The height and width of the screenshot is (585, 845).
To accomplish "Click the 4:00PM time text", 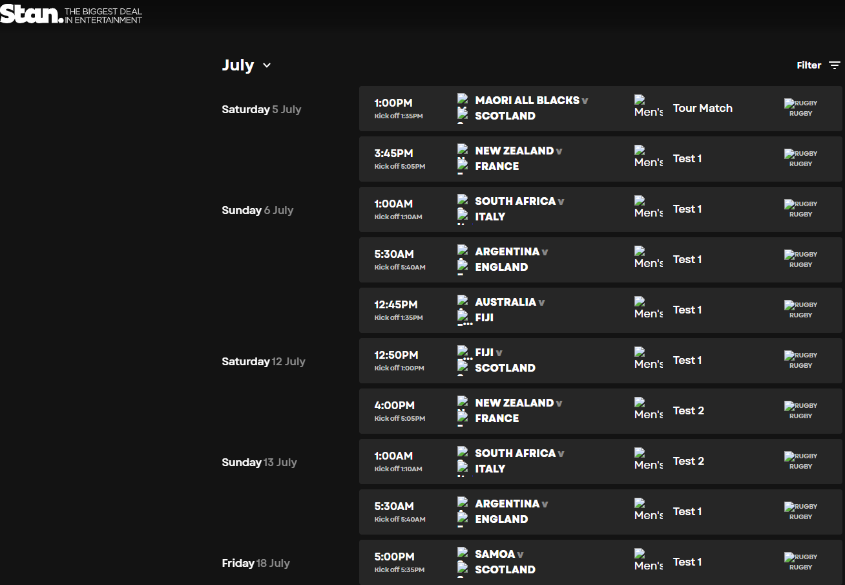I will coord(394,405).
